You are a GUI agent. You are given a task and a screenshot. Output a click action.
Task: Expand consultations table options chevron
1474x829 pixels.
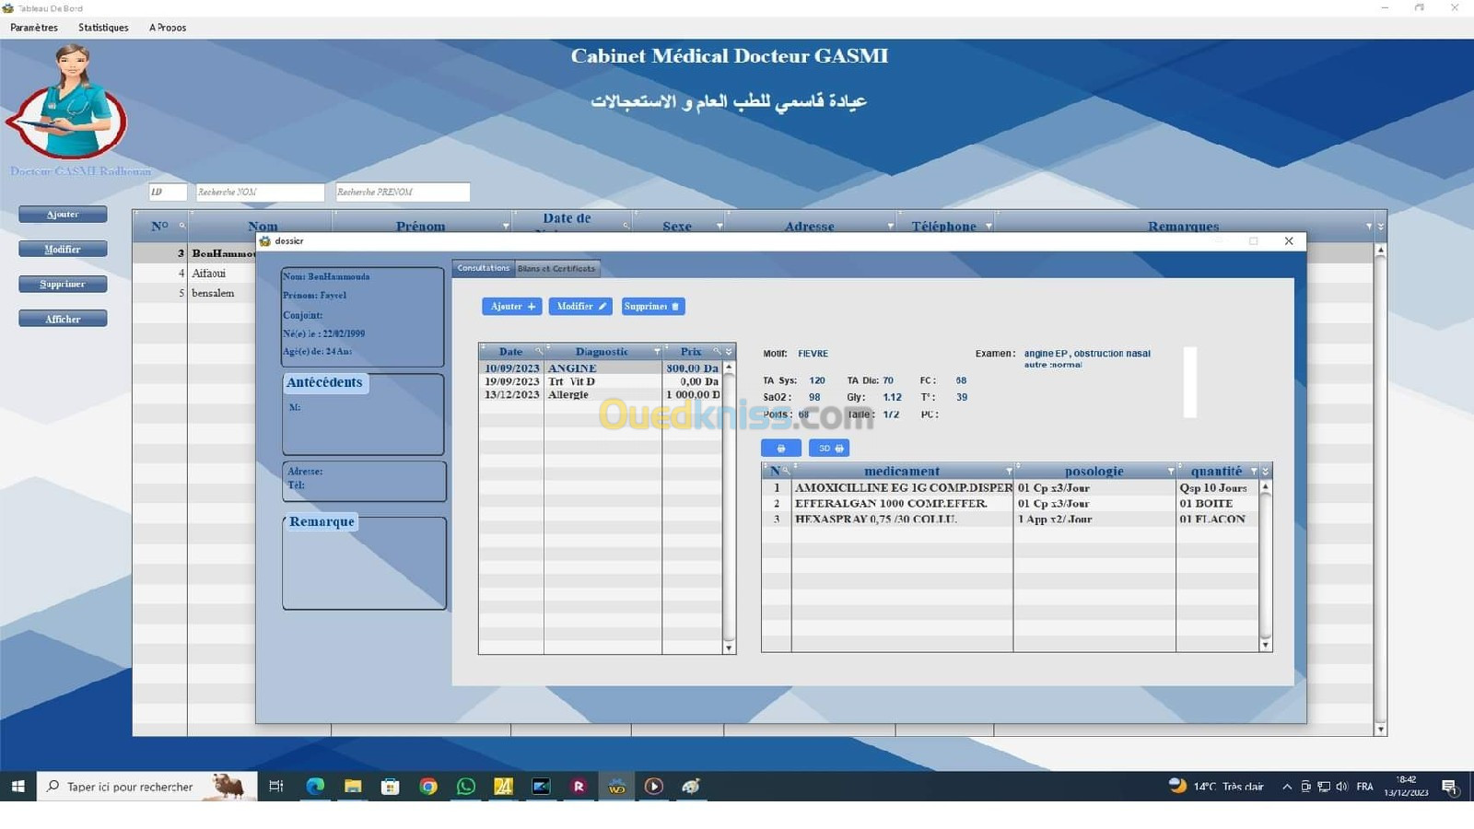click(729, 352)
